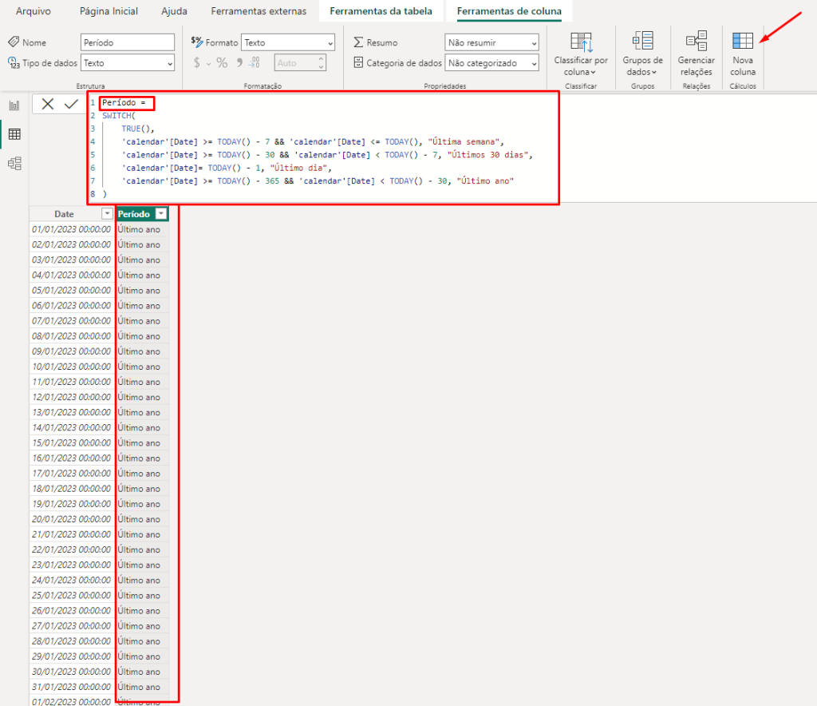Open the Categoria de dados dropdown
The height and width of the screenshot is (706, 817).
point(491,63)
